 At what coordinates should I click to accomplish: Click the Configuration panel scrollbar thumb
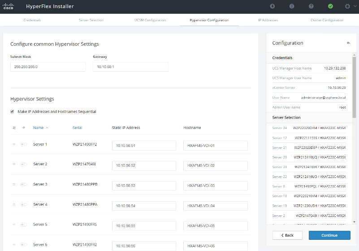pos(354,87)
